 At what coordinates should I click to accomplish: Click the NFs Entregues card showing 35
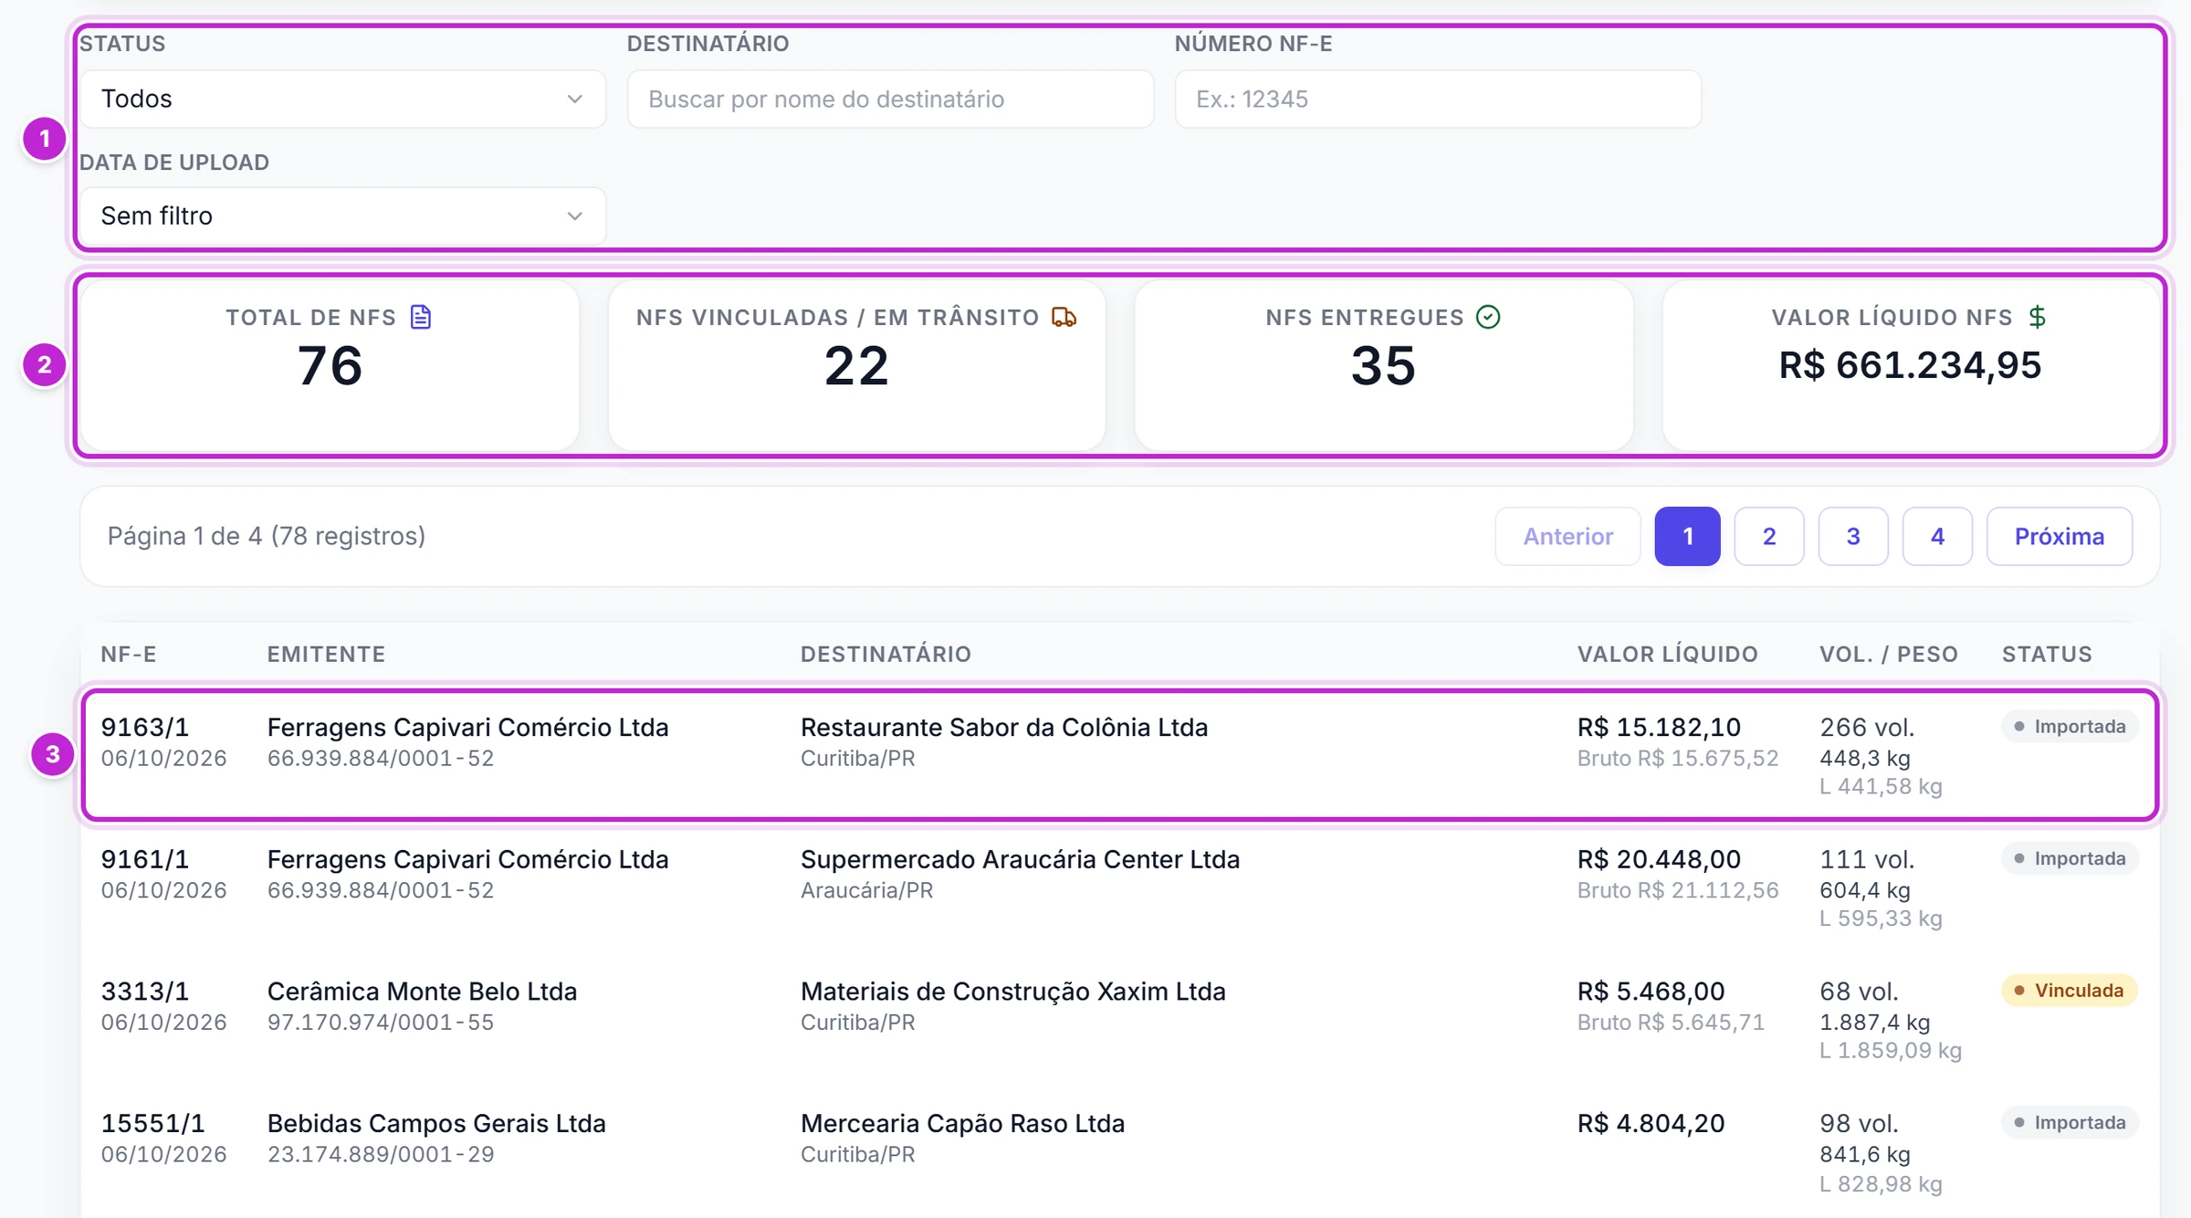click(1383, 365)
